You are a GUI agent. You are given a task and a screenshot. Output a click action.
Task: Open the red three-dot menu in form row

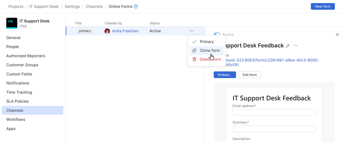[192, 31]
